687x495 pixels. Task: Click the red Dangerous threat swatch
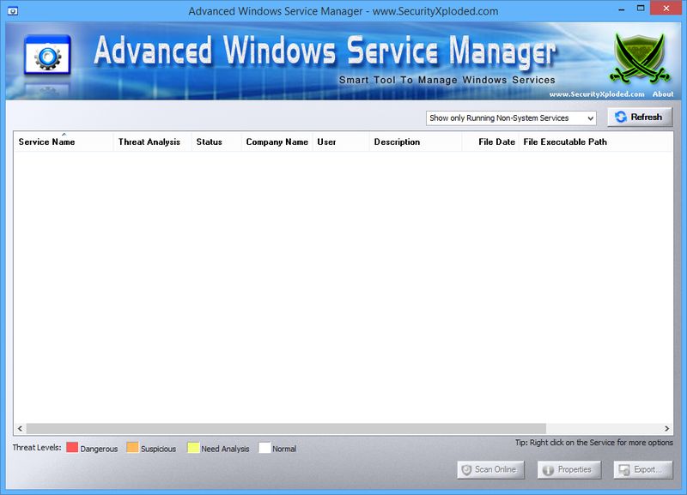tap(72, 447)
